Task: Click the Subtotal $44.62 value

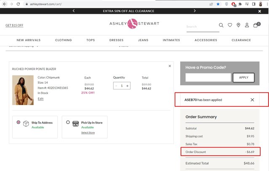Action: point(250,129)
